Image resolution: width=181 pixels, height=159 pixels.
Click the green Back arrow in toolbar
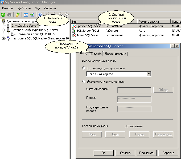3,15
